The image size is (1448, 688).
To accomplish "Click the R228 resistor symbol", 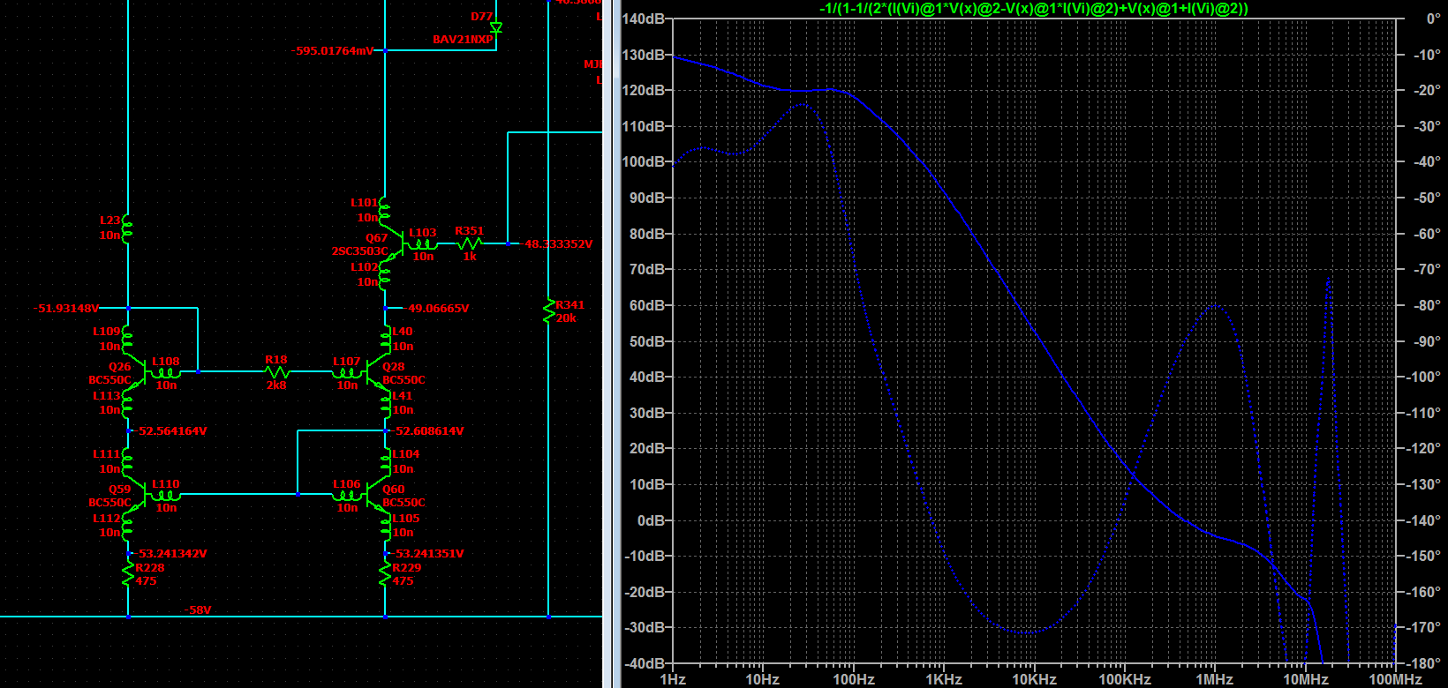I will click(x=129, y=573).
